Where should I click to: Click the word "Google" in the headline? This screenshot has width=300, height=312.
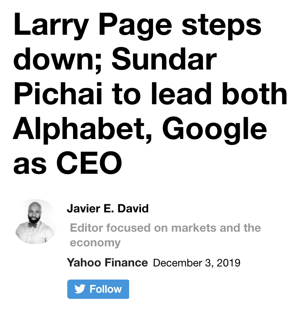pyautogui.click(x=214, y=130)
